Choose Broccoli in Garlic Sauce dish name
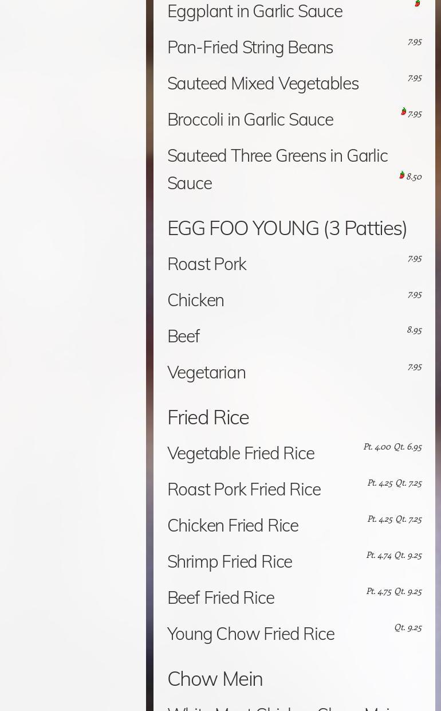The image size is (441, 711). tap(250, 120)
